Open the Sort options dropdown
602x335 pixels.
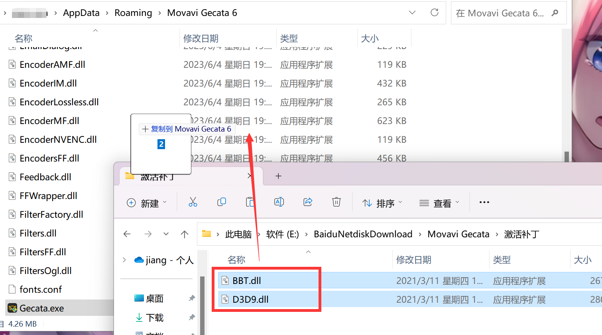click(x=382, y=203)
